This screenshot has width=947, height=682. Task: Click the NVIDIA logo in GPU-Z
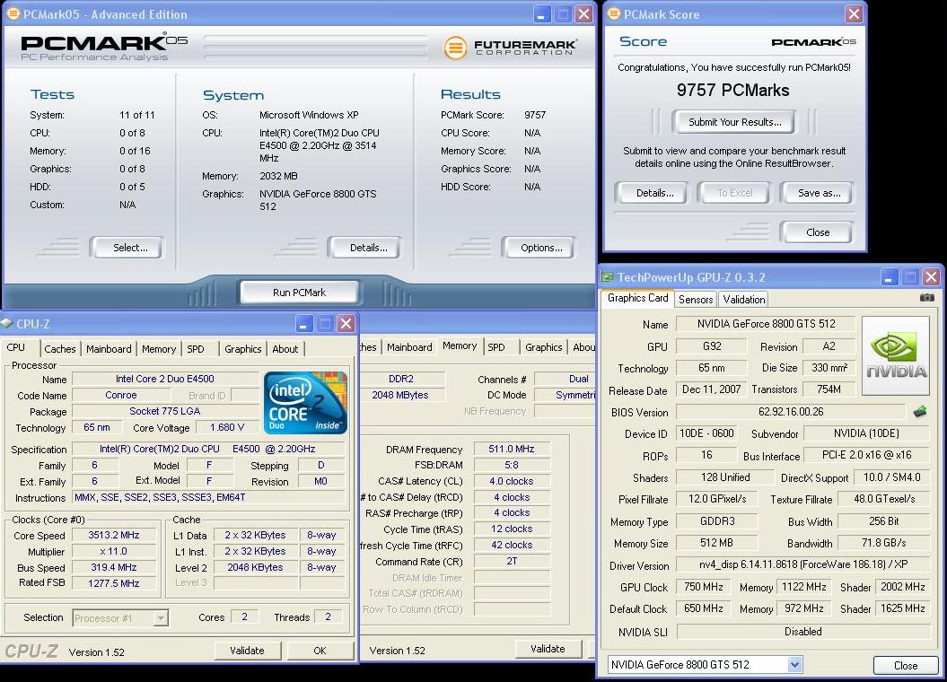(x=896, y=355)
